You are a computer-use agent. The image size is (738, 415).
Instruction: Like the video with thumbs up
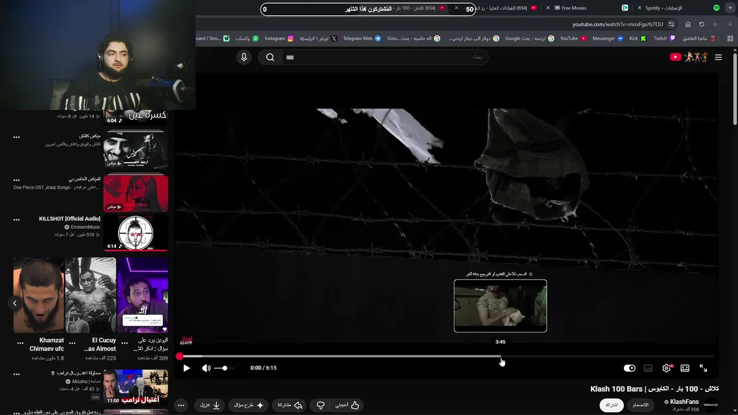click(x=348, y=405)
